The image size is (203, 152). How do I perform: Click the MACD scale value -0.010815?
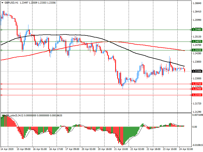[198, 145]
